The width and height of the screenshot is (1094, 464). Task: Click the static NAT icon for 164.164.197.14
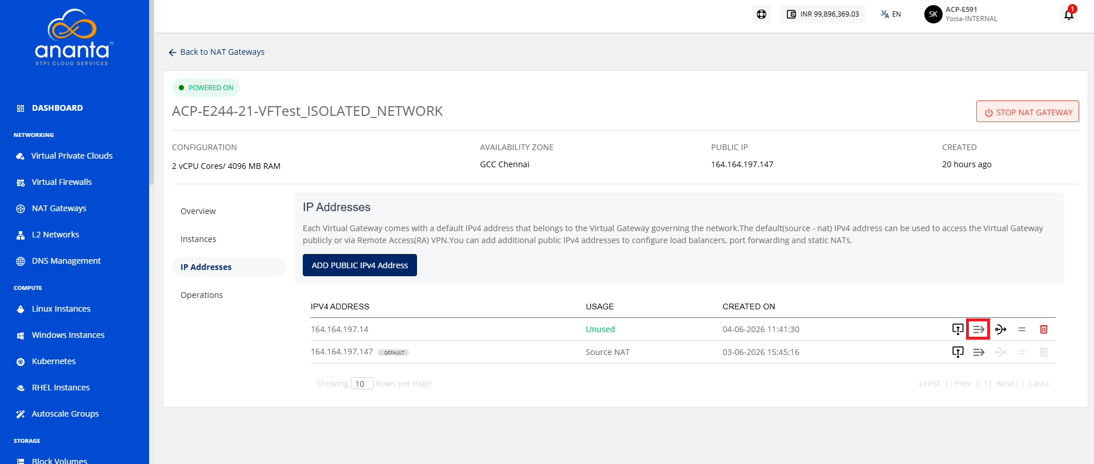tap(1000, 329)
